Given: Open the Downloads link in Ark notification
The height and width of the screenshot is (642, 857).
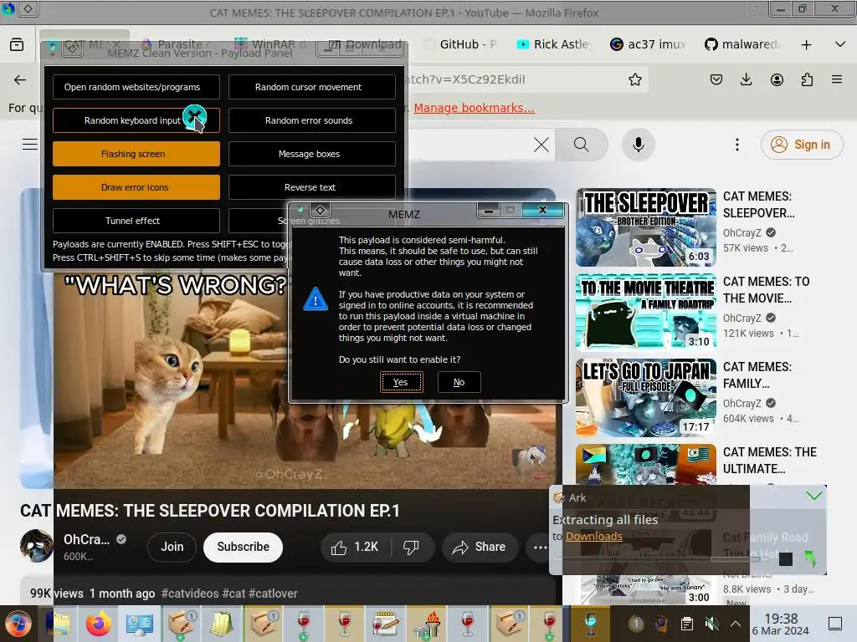Looking at the screenshot, I should (x=594, y=537).
